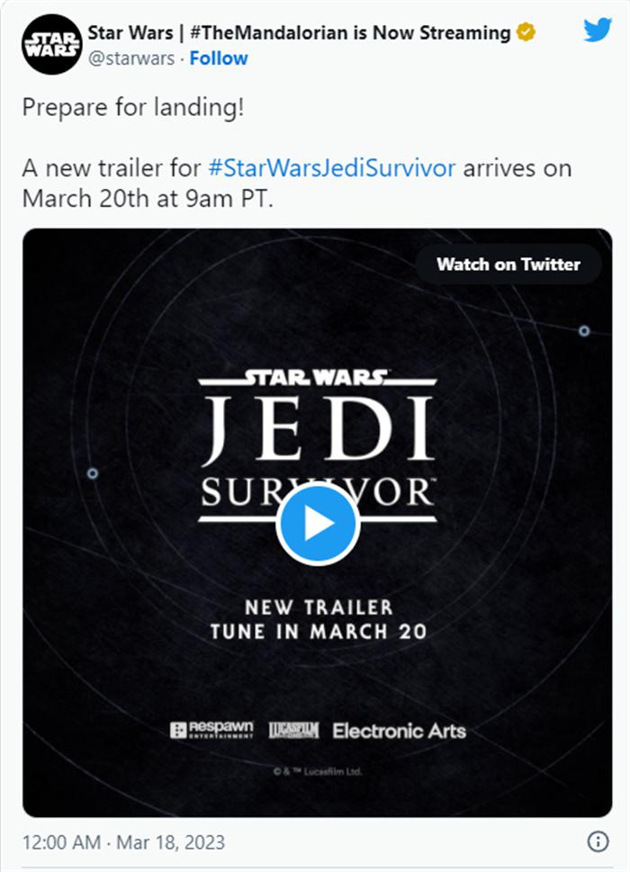Click the Star Wars profile avatar

51,44
